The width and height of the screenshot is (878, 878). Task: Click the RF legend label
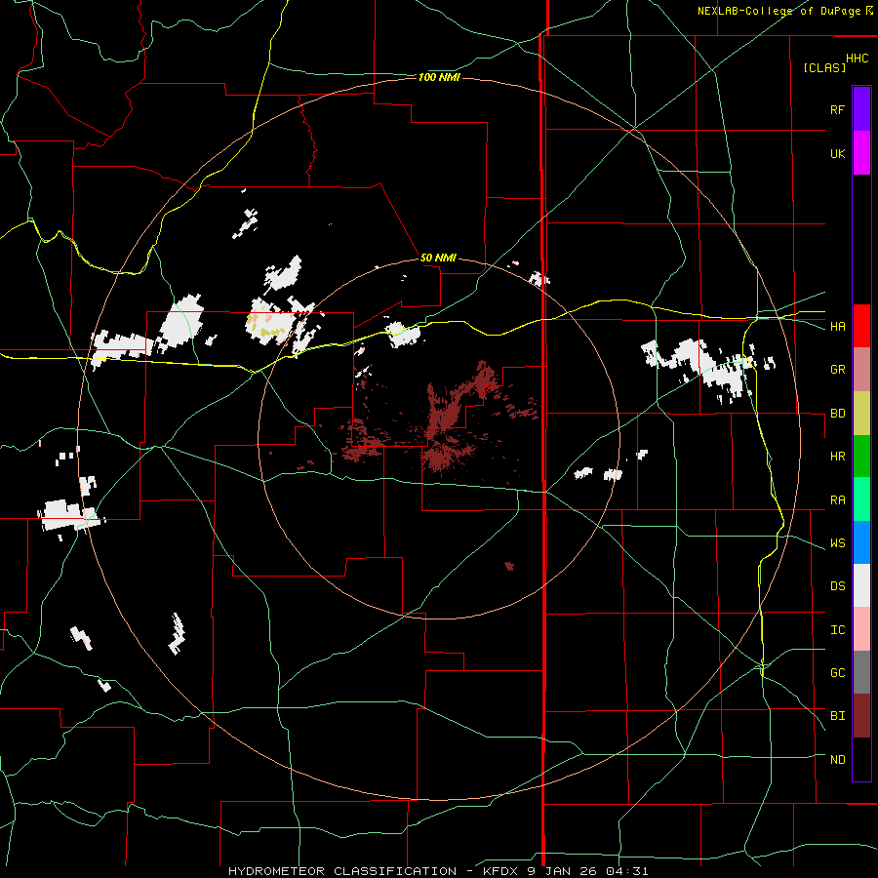837,109
